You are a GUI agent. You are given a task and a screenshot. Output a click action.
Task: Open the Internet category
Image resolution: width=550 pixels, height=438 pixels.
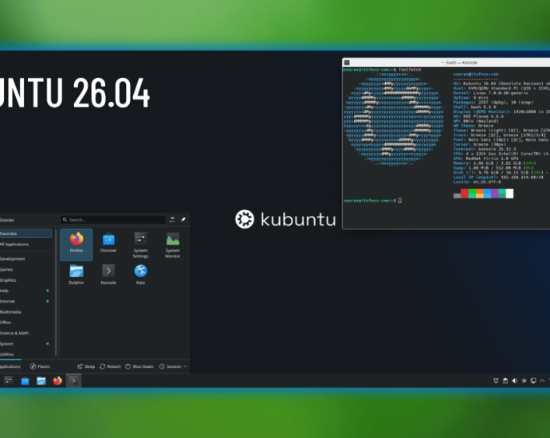26,301
